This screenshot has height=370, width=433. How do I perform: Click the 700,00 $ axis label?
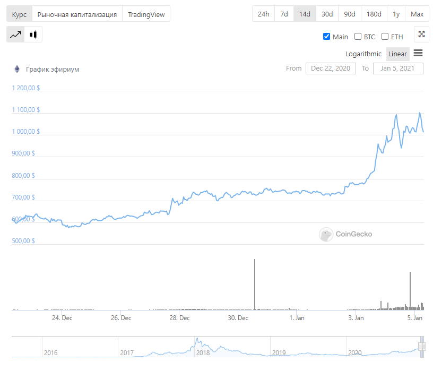pyautogui.click(x=23, y=197)
